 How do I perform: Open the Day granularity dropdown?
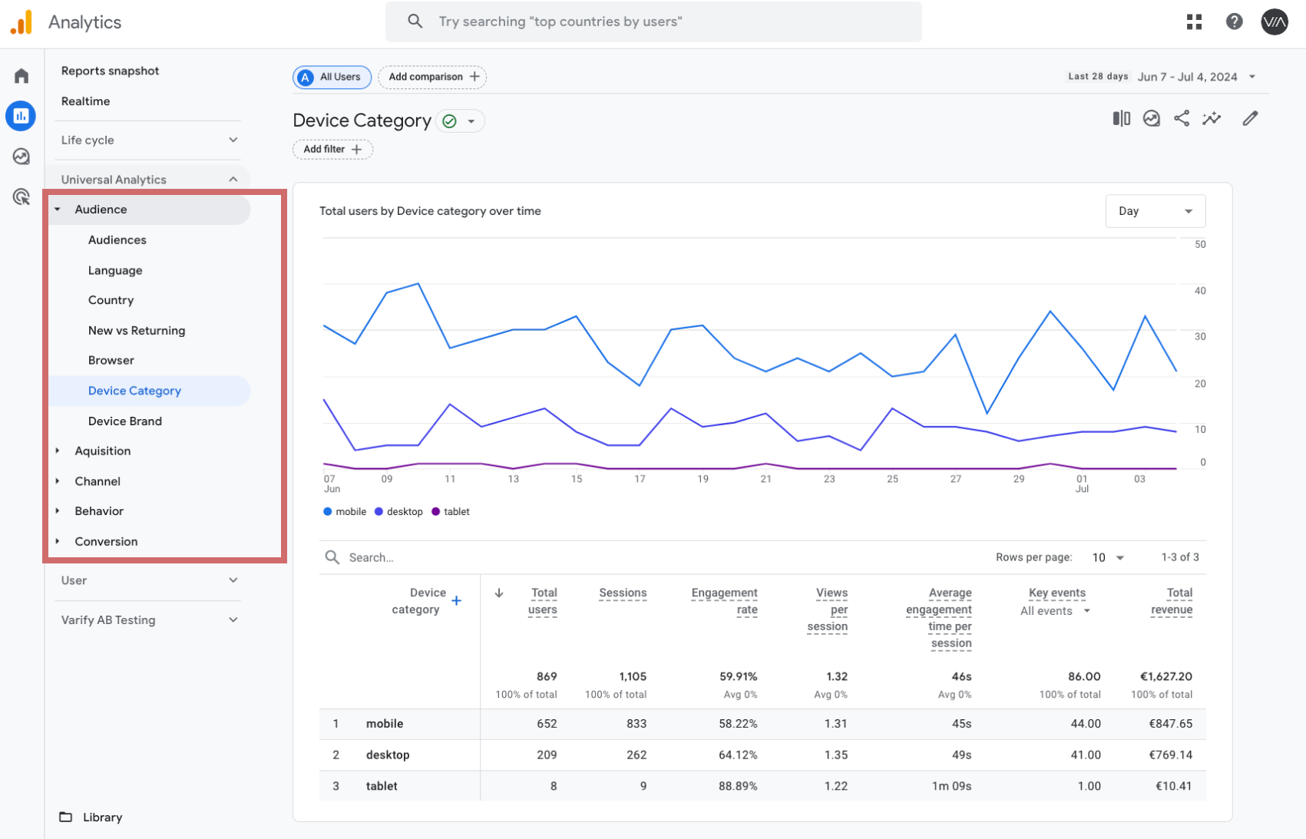click(1155, 211)
